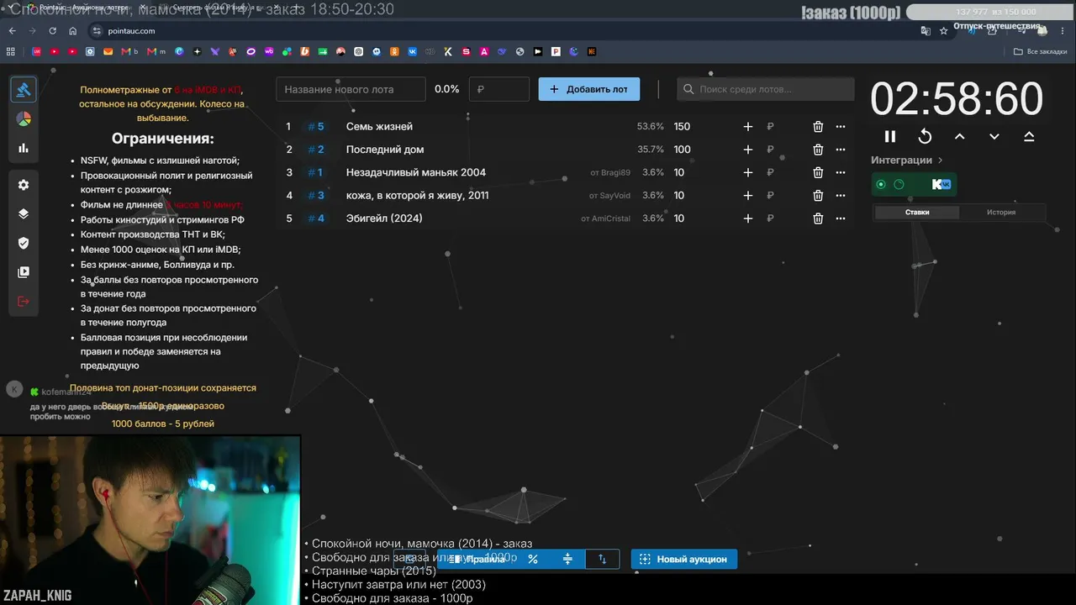The height and width of the screenshot is (605, 1076).
Task: Add amount to Эбигейл (2024) with plus
Action: point(748,218)
